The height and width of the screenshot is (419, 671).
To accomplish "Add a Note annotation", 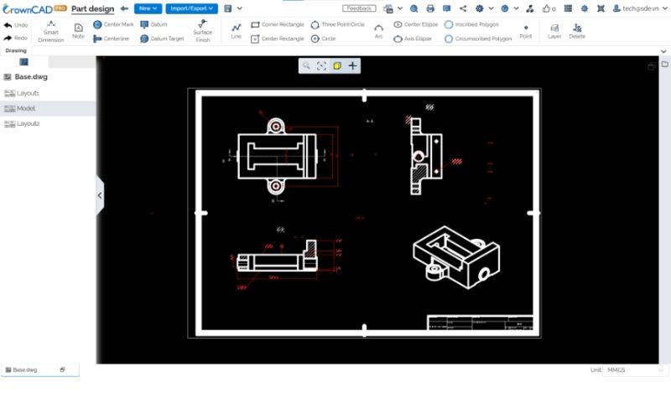I will point(78,31).
